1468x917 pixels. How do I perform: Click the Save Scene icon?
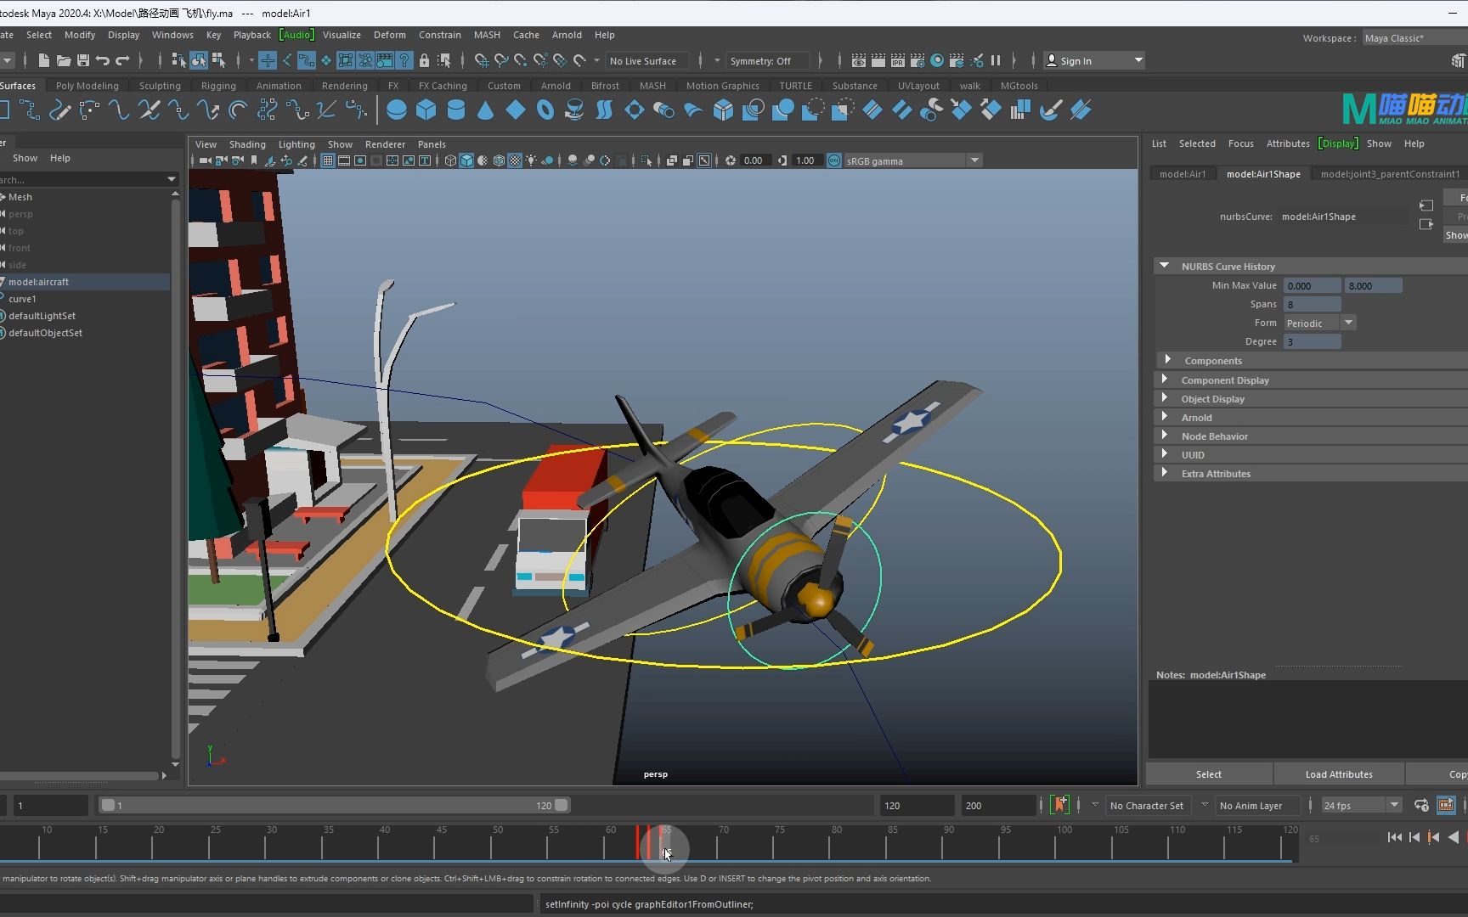[x=83, y=60]
